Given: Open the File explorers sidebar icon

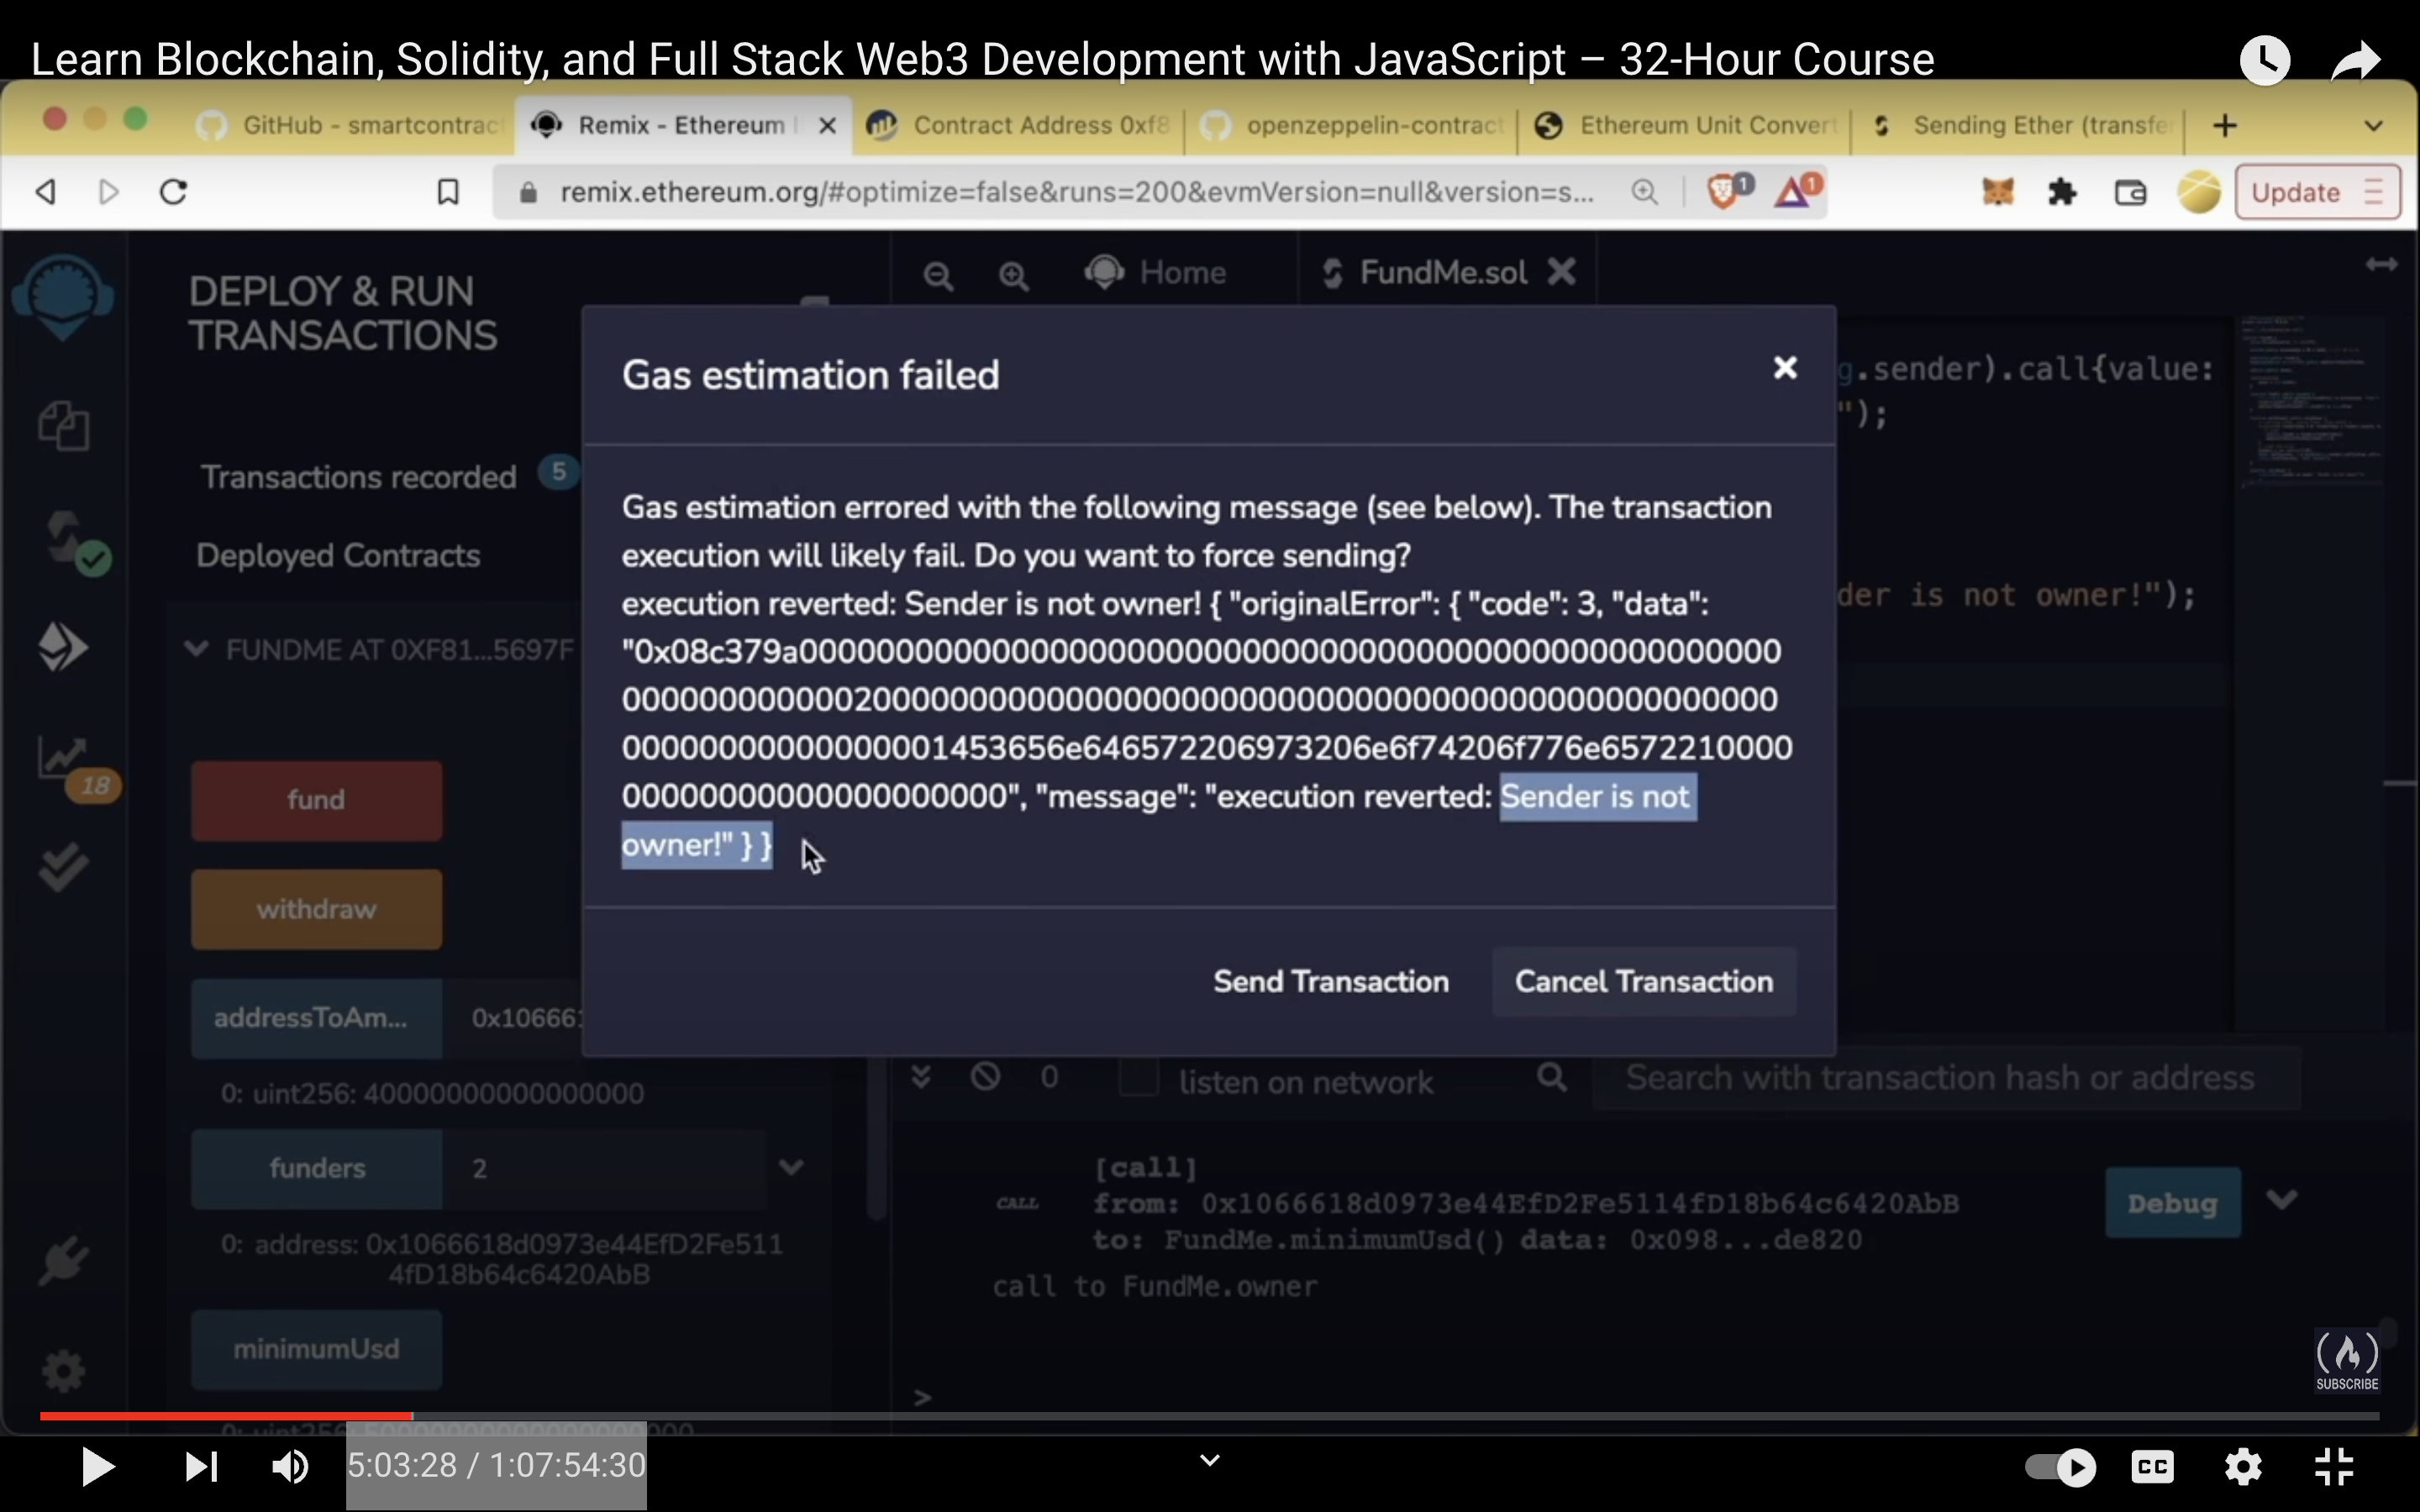Looking at the screenshot, I should click(x=63, y=426).
